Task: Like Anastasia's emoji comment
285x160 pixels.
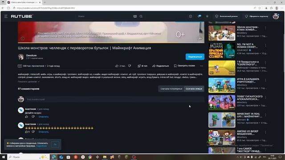Action: click(x=27, y=132)
